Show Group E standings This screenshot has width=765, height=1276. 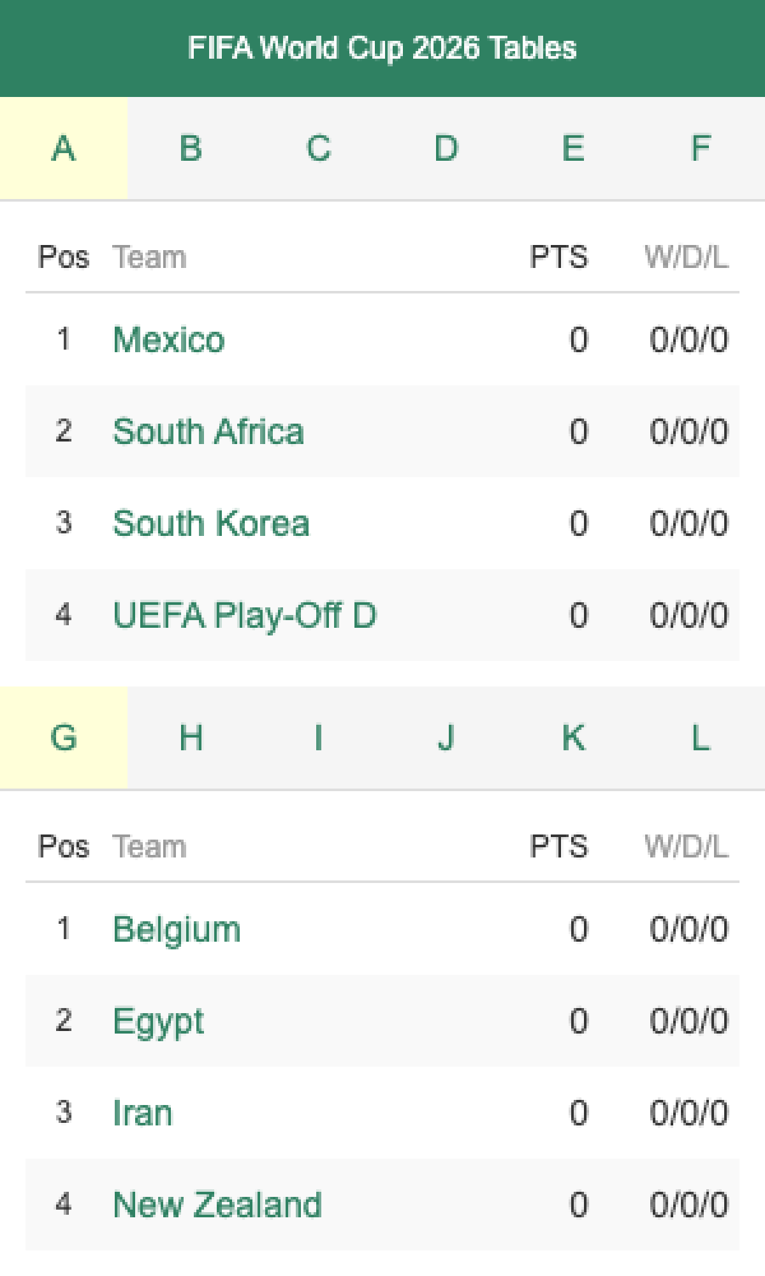coord(573,149)
